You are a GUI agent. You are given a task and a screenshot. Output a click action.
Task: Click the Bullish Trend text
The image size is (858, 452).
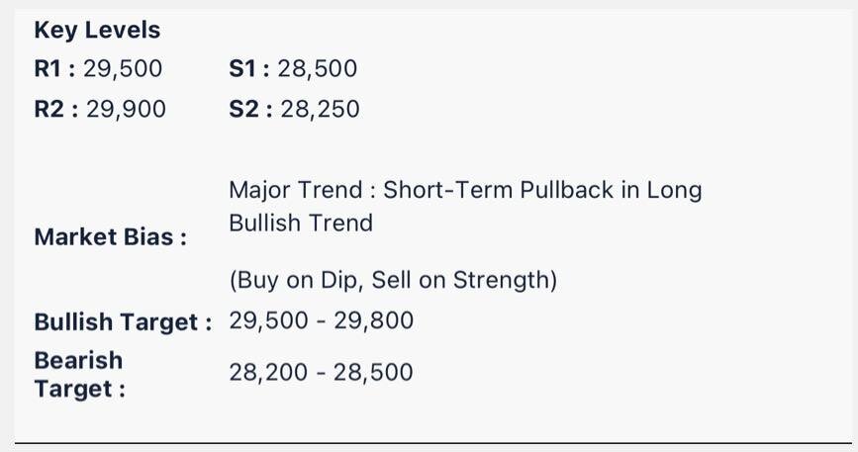point(301,223)
